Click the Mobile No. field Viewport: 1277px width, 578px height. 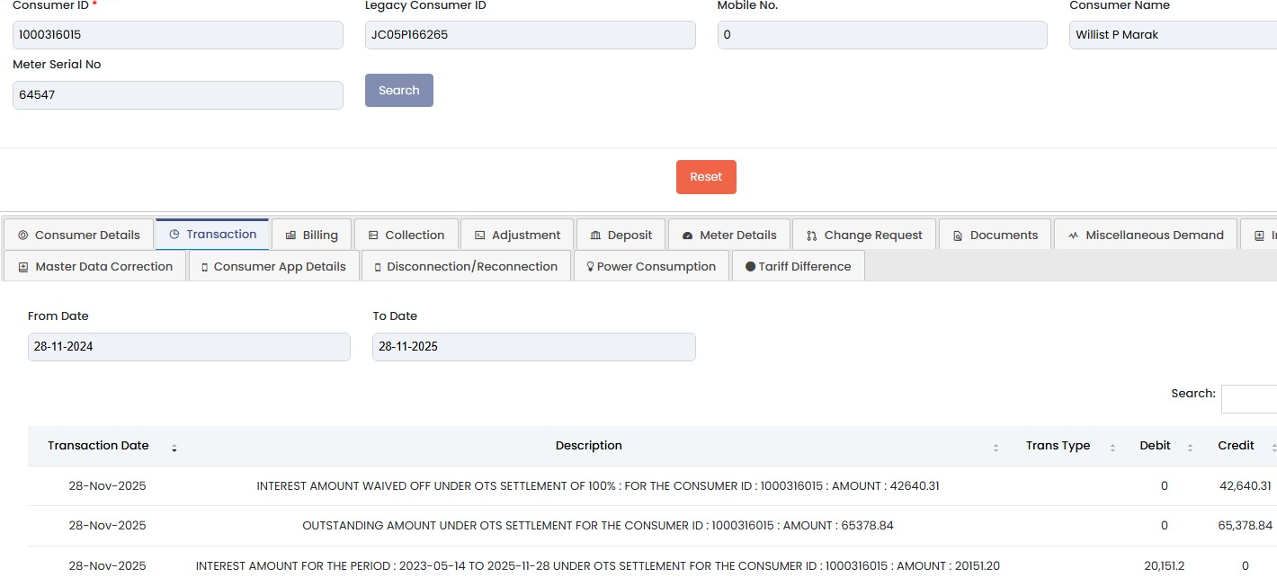pos(882,35)
